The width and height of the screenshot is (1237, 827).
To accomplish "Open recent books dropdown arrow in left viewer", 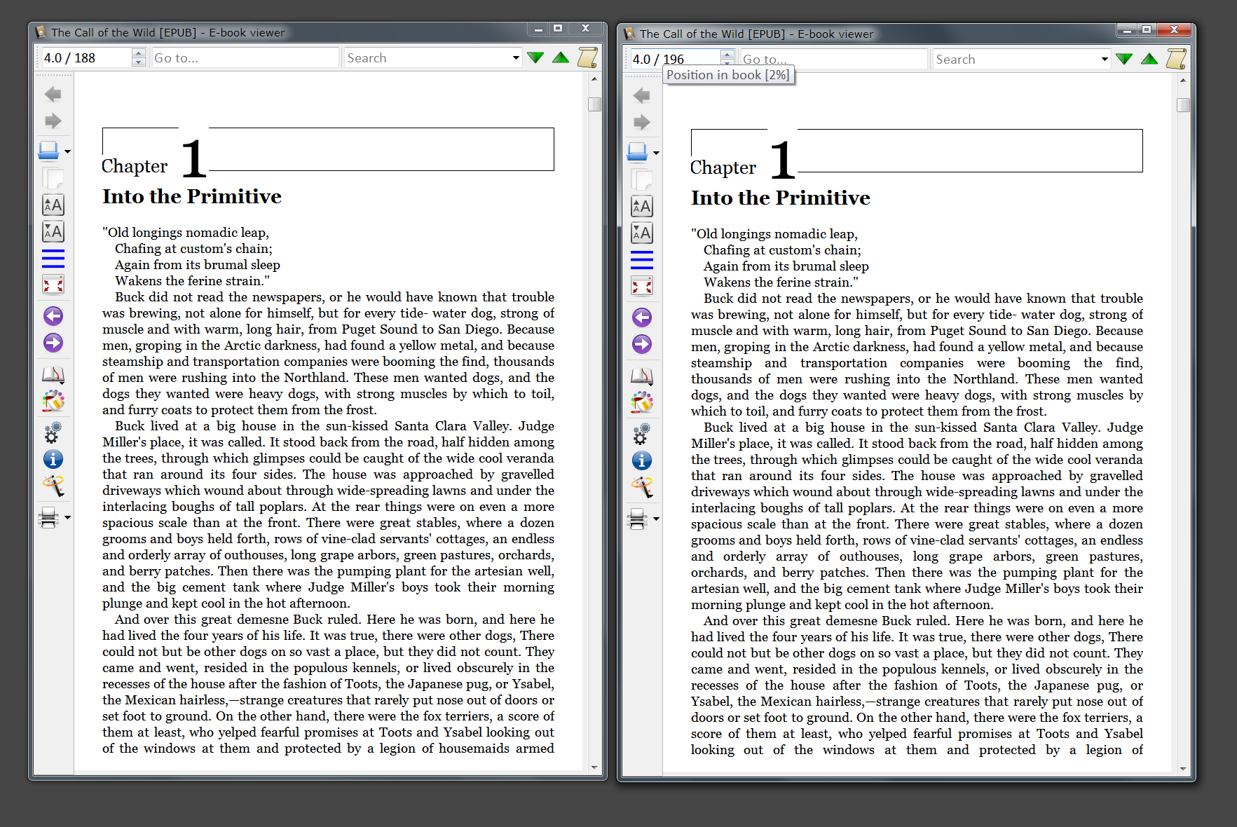I will click(67, 151).
